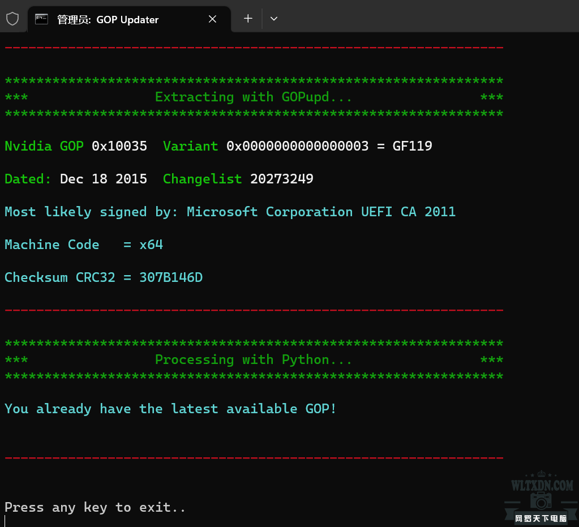Click the 'Press any key to exit..' prompt
Viewport: 579px width, 527px height.
[95, 507]
